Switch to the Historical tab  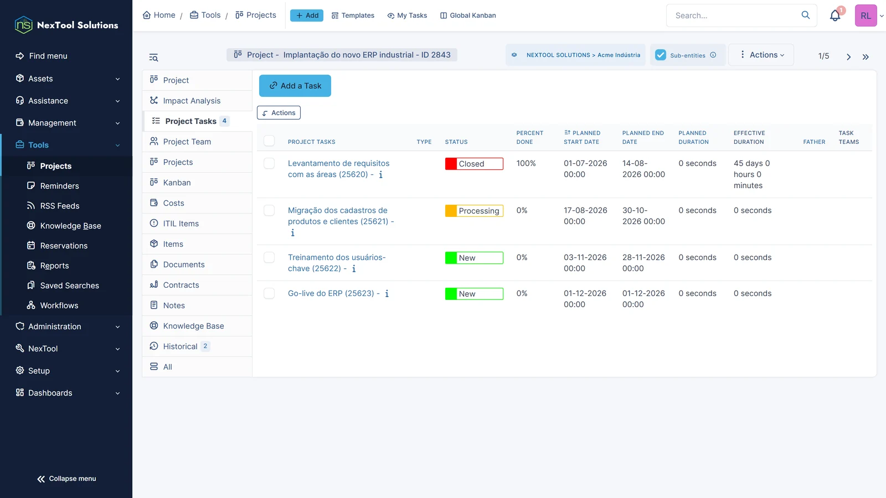tap(197, 346)
